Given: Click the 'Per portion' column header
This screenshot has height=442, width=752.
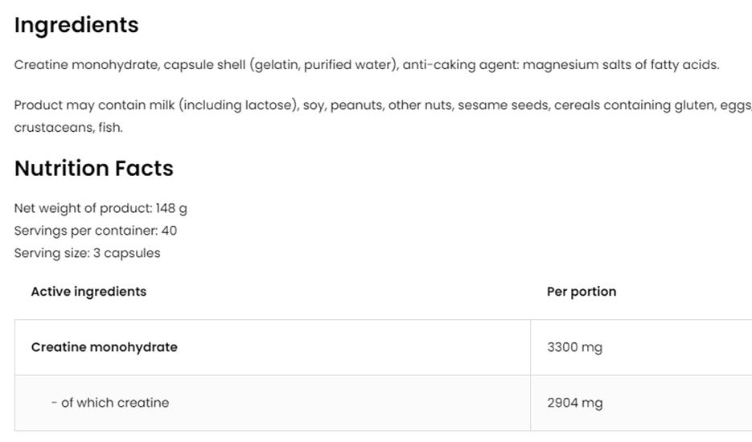Looking at the screenshot, I should point(581,292).
